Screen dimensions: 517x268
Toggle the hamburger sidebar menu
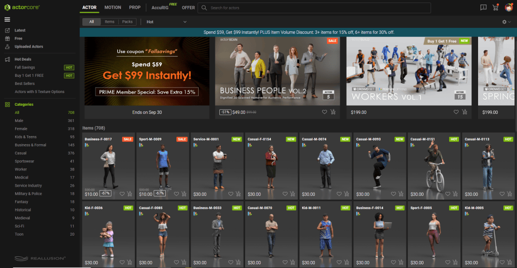click(x=7, y=20)
